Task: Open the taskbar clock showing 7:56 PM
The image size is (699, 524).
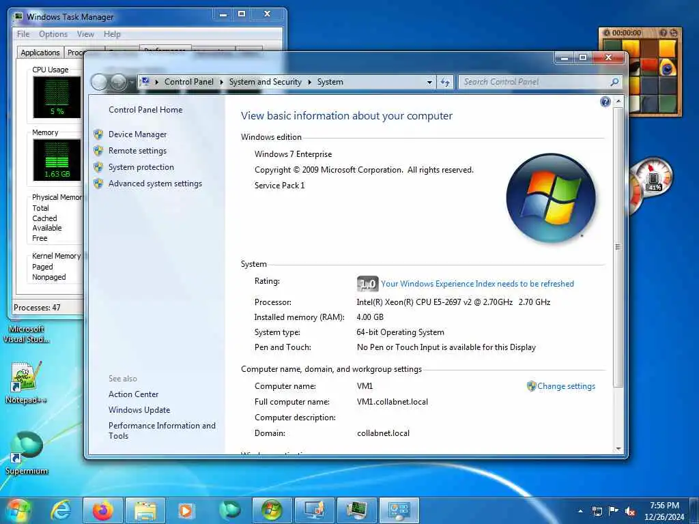Action: click(x=664, y=511)
